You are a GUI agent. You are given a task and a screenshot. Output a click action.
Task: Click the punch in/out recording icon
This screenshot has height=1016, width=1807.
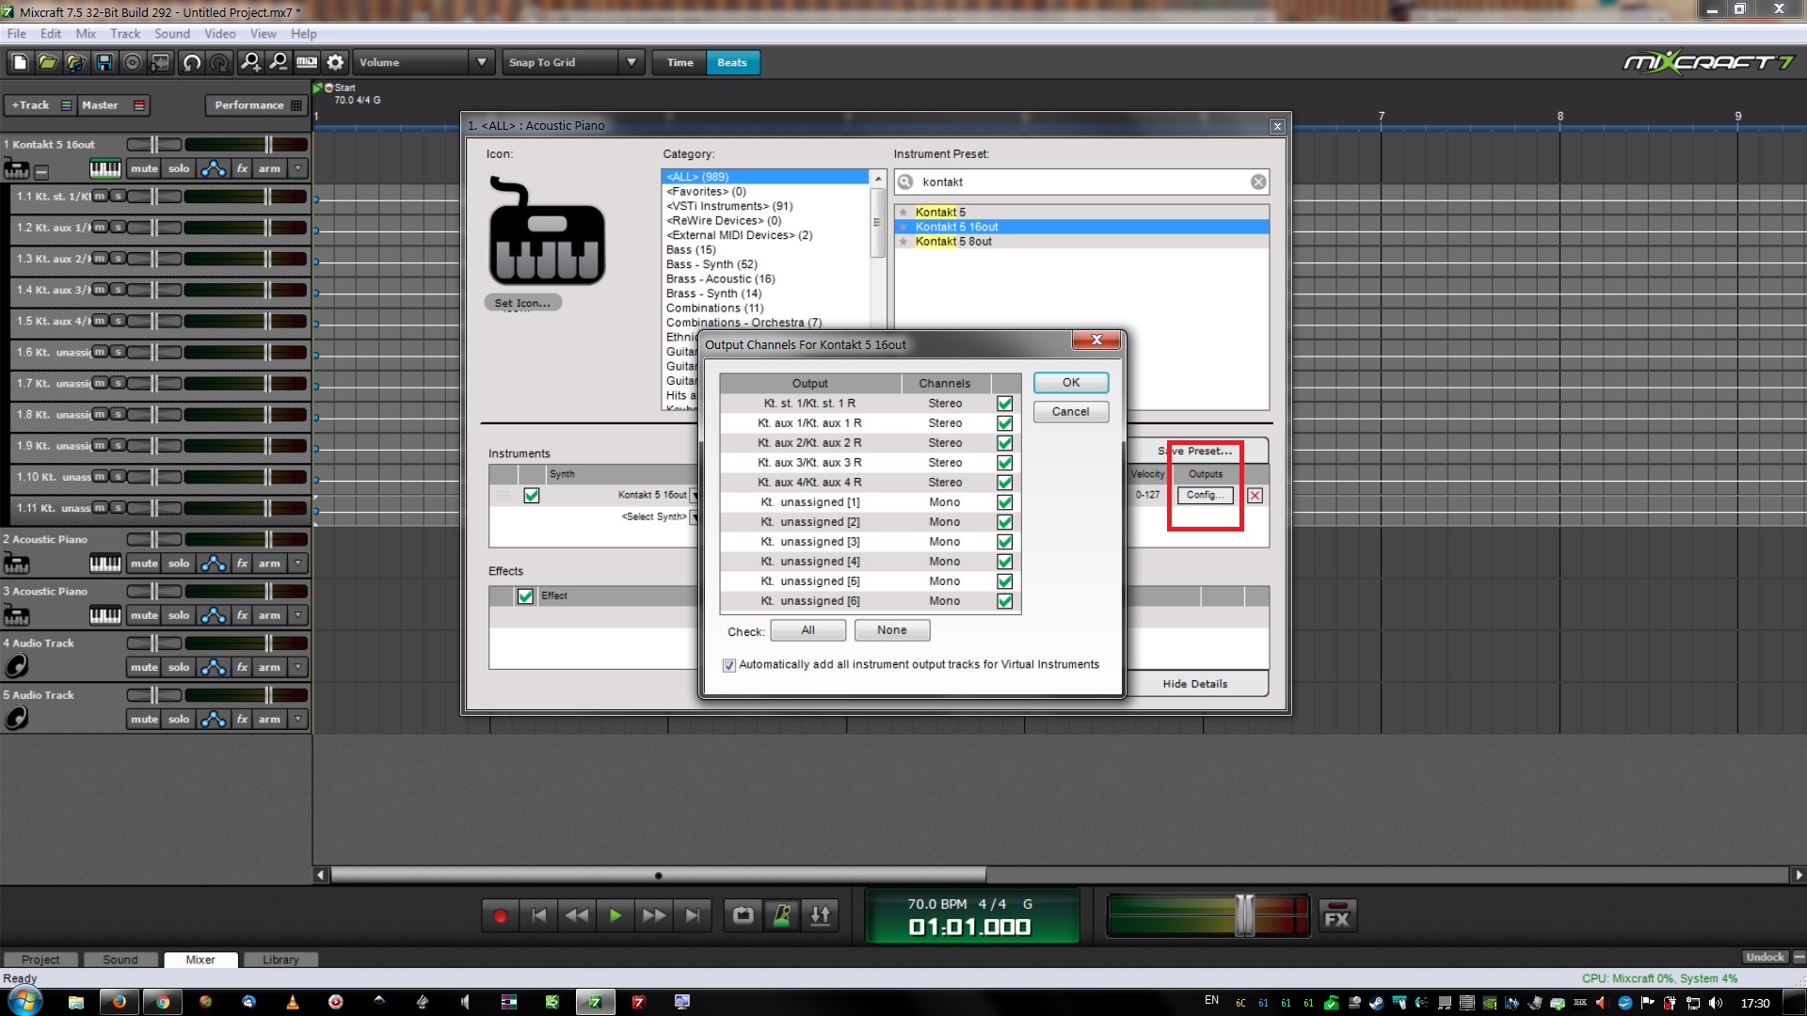[821, 915]
